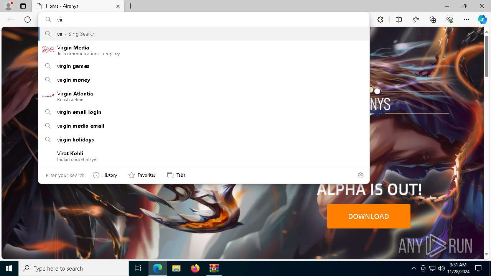491x276 pixels.
Task: Refresh the current page
Action: pyautogui.click(x=28, y=20)
